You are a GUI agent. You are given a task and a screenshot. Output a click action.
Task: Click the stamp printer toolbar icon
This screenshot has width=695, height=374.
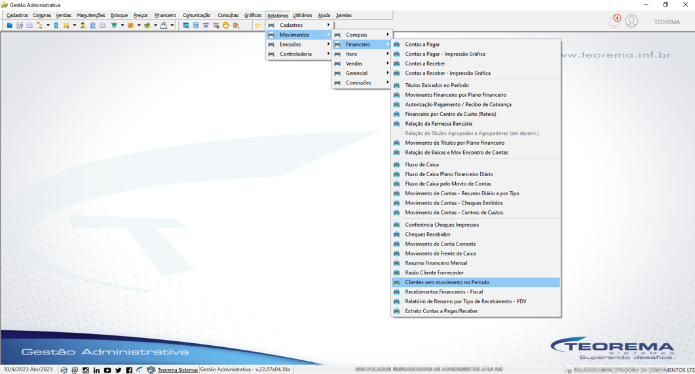pyautogui.click(x=164, y=26)
